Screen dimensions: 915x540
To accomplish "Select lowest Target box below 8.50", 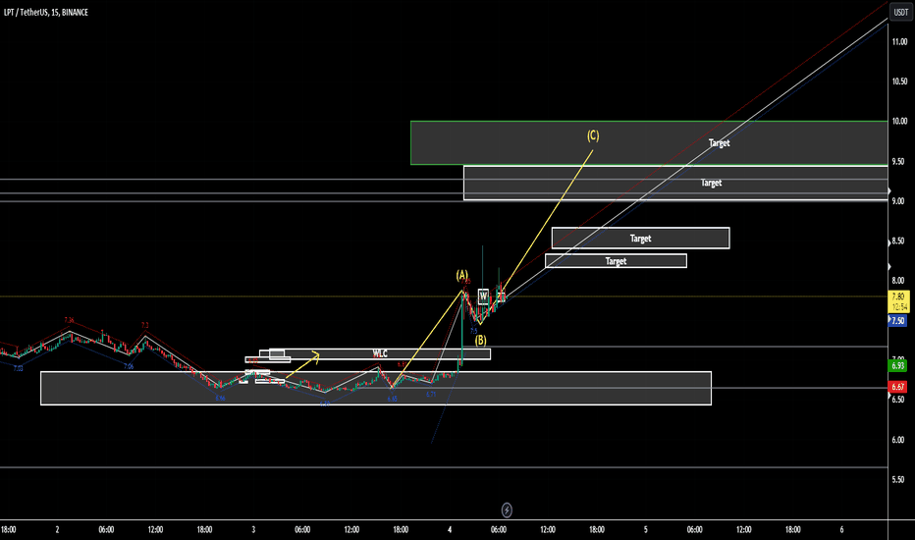I will point(617,261).
